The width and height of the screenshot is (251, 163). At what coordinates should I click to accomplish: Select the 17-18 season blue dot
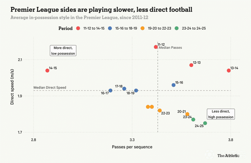point(124,89)
